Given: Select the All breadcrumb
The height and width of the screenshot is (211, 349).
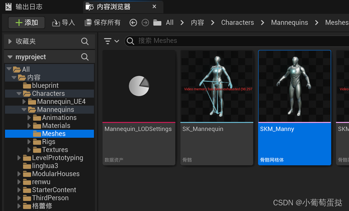Looking at the screenshot, I should [169, 23].
